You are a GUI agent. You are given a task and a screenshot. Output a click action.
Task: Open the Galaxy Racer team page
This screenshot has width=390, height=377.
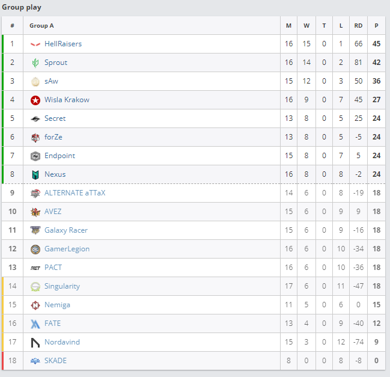click(x=66, y=230)
